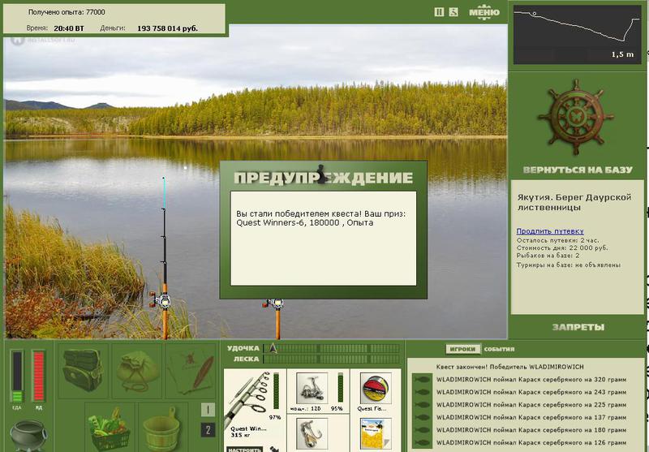Open the wooden bucket
This screenshot has width=649, height=452.
161,428
